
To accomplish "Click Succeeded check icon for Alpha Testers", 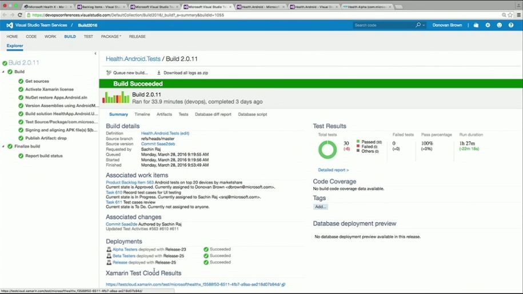I will [x=206, y=249].
